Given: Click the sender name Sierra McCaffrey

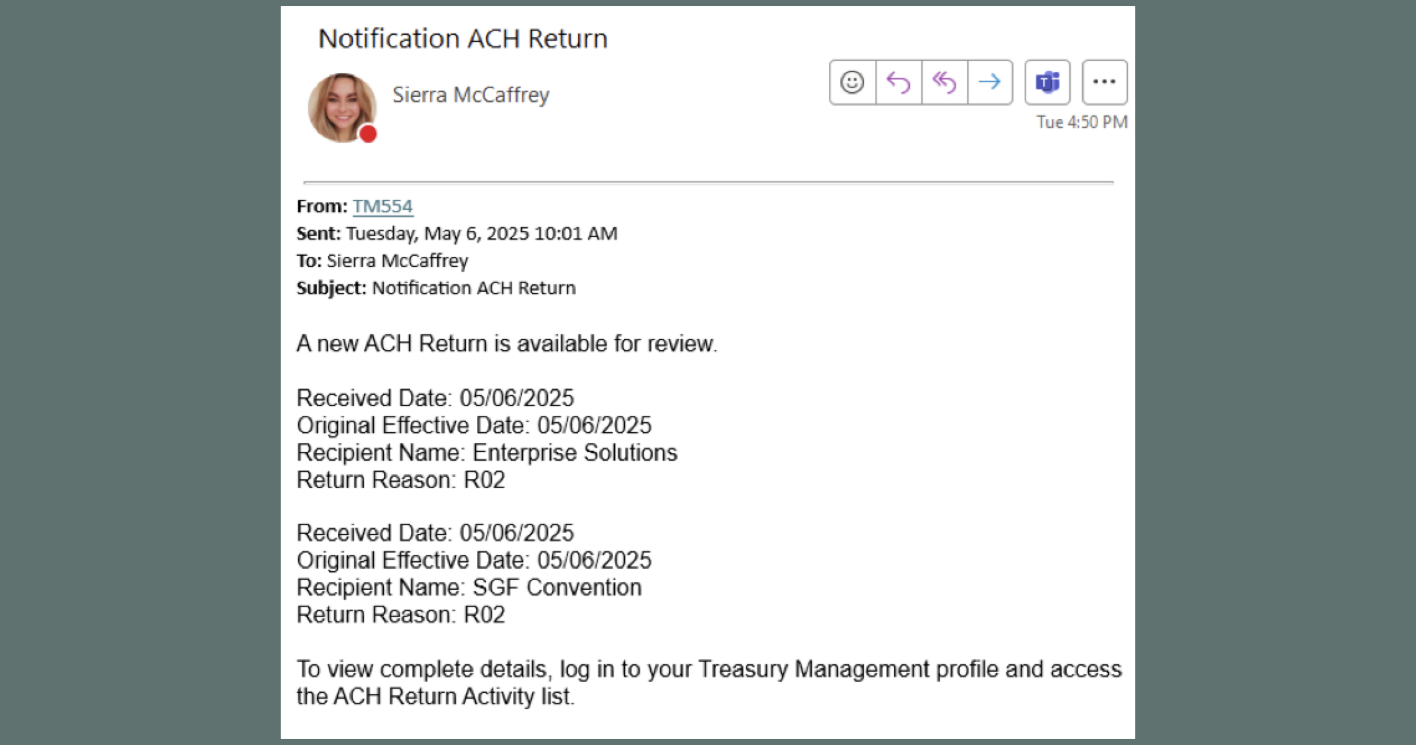Looking at the screenshot, I should [471, 94].
